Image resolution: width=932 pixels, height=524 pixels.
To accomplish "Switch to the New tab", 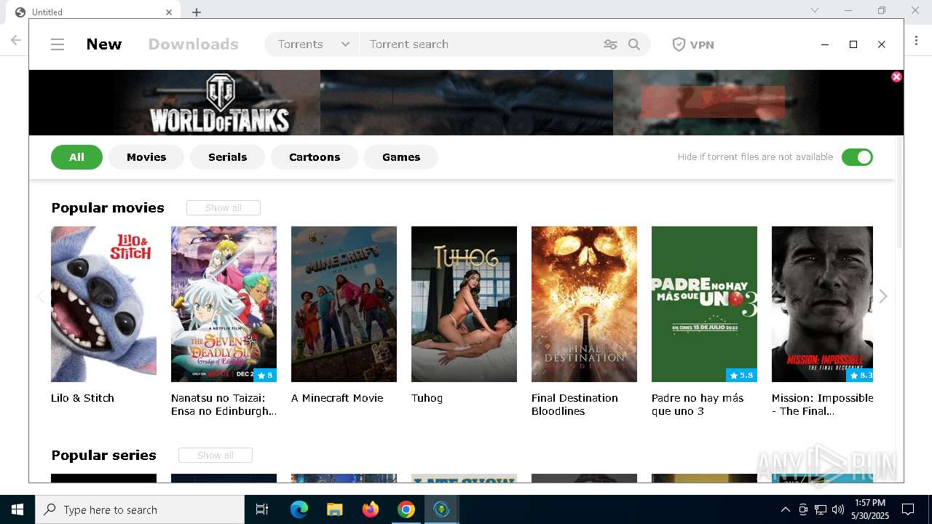I will [104, 44].
